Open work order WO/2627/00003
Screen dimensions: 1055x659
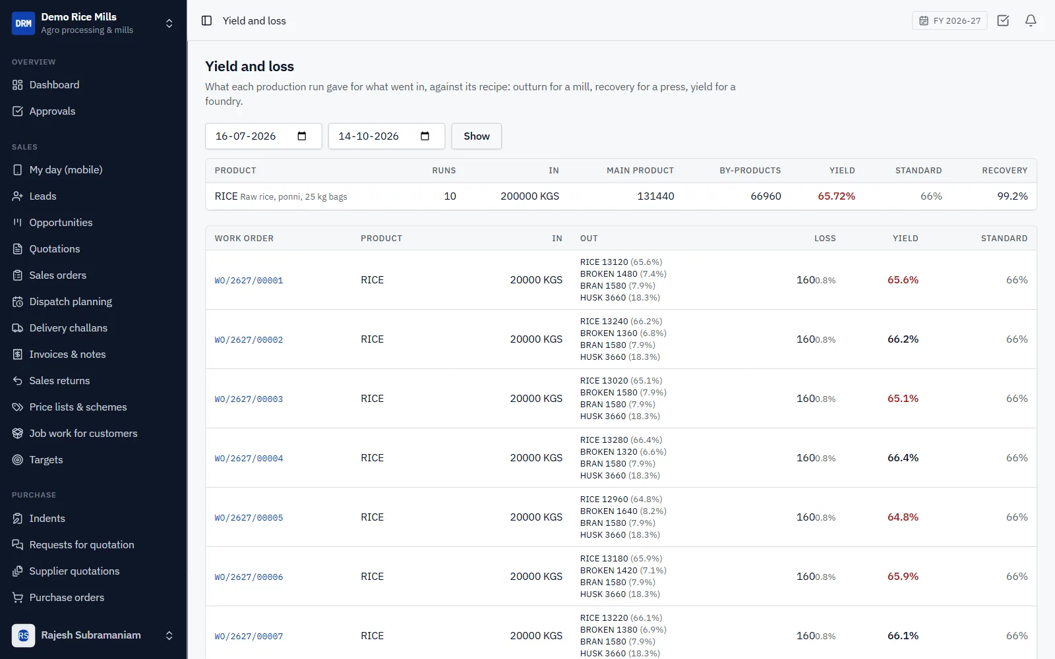point(249,399)
